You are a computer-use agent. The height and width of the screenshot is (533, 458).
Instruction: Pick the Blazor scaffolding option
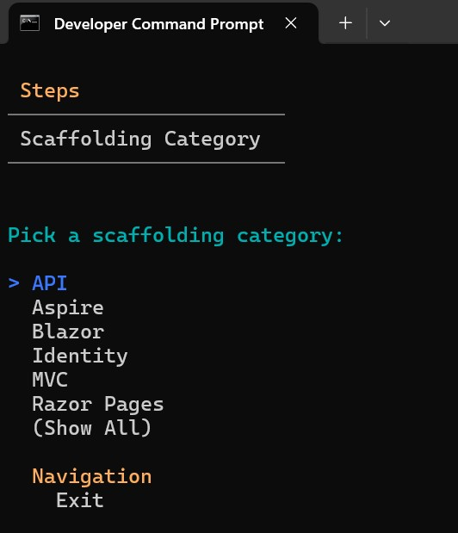(x=68, y=332)
